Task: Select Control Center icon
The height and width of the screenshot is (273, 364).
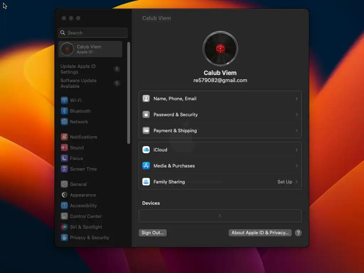Action: click(64, 216)
